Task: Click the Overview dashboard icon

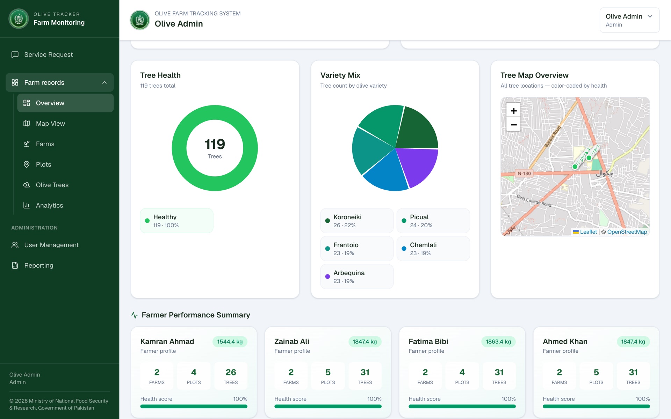Action: click(x=27, y=103)
